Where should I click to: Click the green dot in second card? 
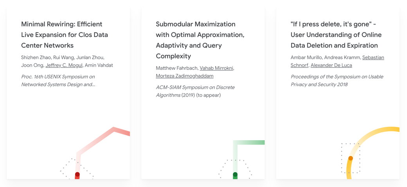(235, 175)
